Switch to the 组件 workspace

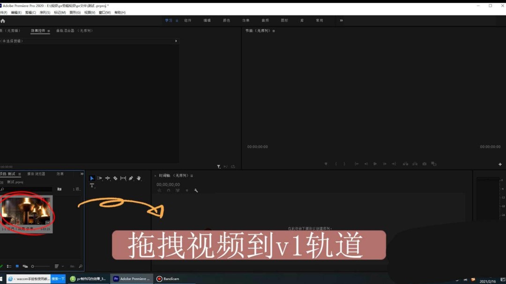coord(188,21)
